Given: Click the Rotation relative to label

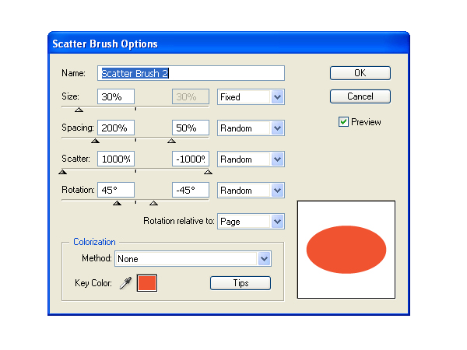Looking at the screenshot, I should pos(179,221).
